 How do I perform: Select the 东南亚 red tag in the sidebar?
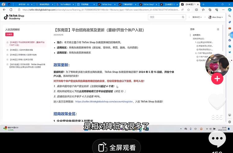pos(9,34)
